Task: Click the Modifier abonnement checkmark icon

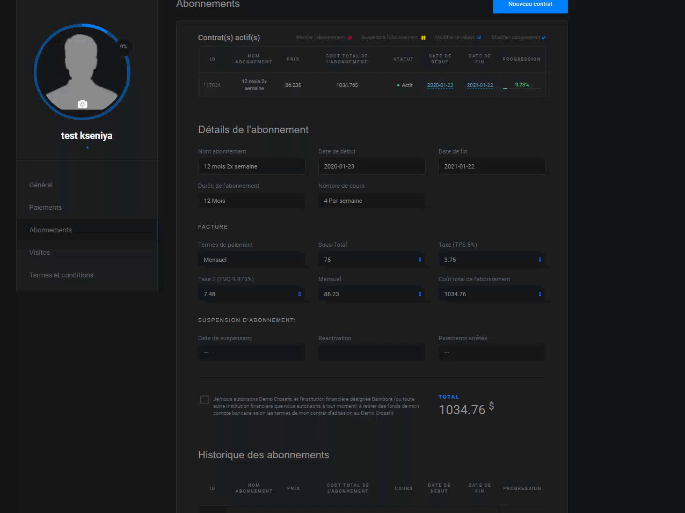Action: [544, 38]
